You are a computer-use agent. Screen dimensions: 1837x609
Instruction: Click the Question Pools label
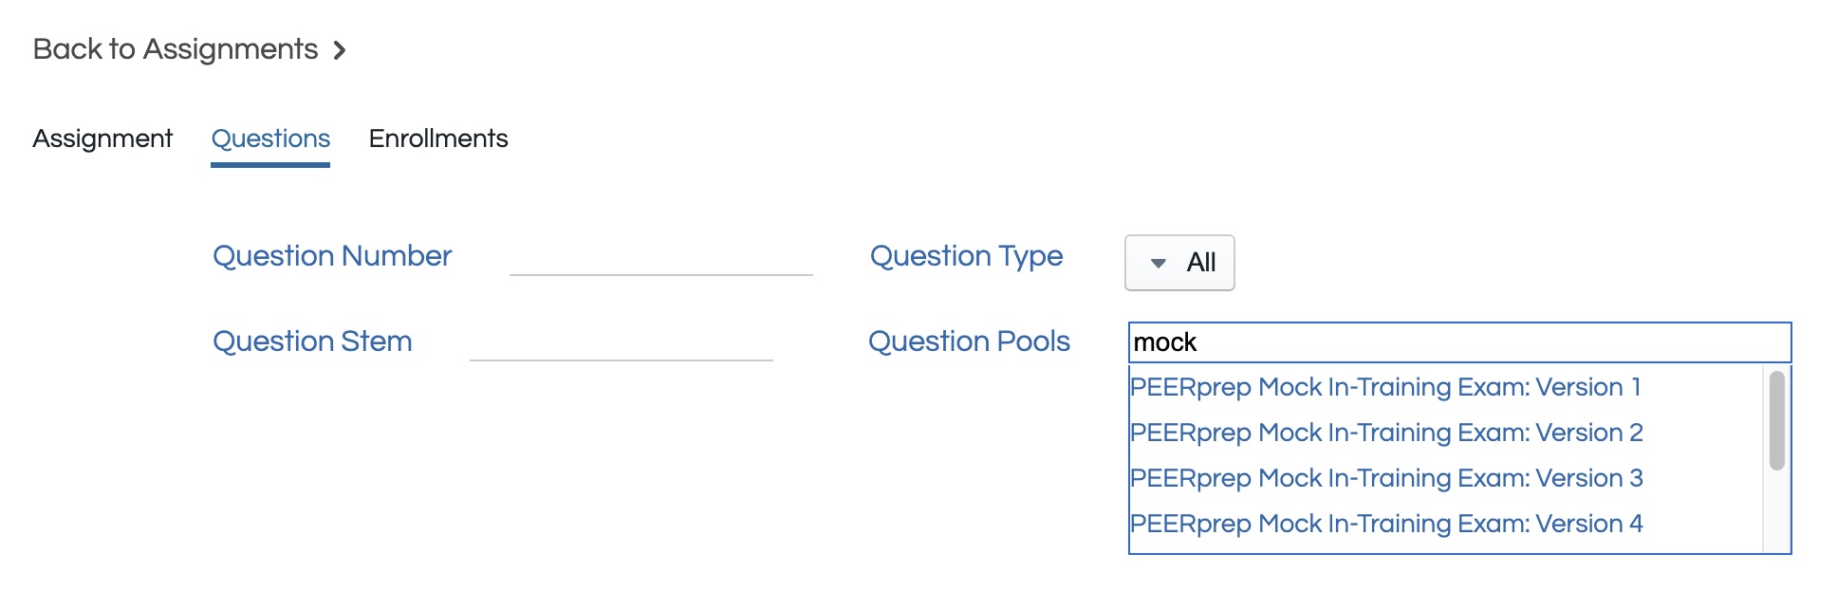pyautogui.click(x=969, y=341)
